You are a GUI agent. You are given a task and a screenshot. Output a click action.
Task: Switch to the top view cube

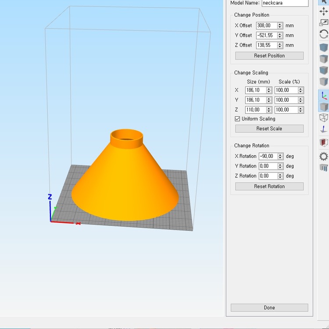[x=324, y=59]
